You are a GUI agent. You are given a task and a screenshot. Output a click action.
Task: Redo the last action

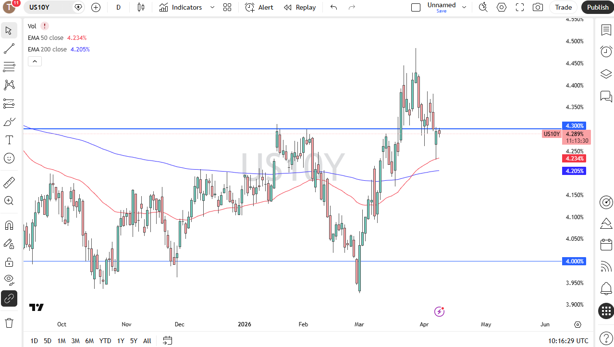pos(352,7)
